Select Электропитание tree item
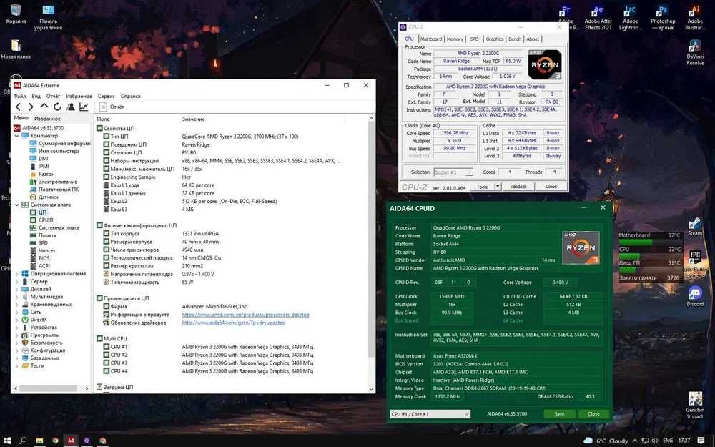 point(54,182)
